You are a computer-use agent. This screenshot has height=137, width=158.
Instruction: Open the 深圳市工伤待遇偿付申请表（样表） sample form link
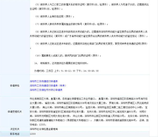(48, 86)
